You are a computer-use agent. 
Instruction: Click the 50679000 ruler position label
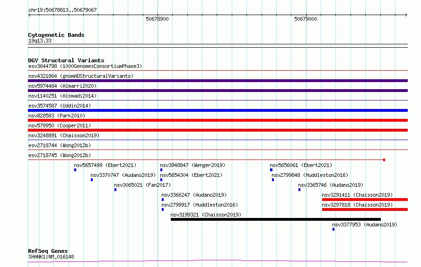click(x=306, y=19)
